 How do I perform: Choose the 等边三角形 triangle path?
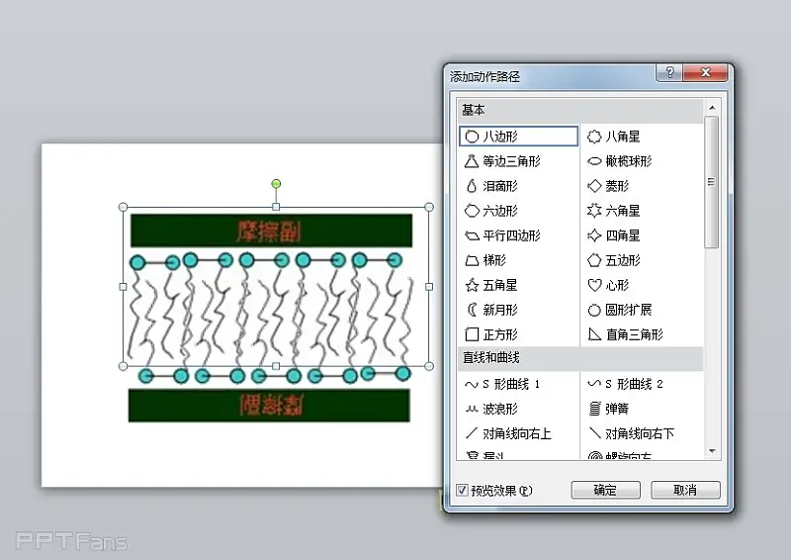[511, 161]
